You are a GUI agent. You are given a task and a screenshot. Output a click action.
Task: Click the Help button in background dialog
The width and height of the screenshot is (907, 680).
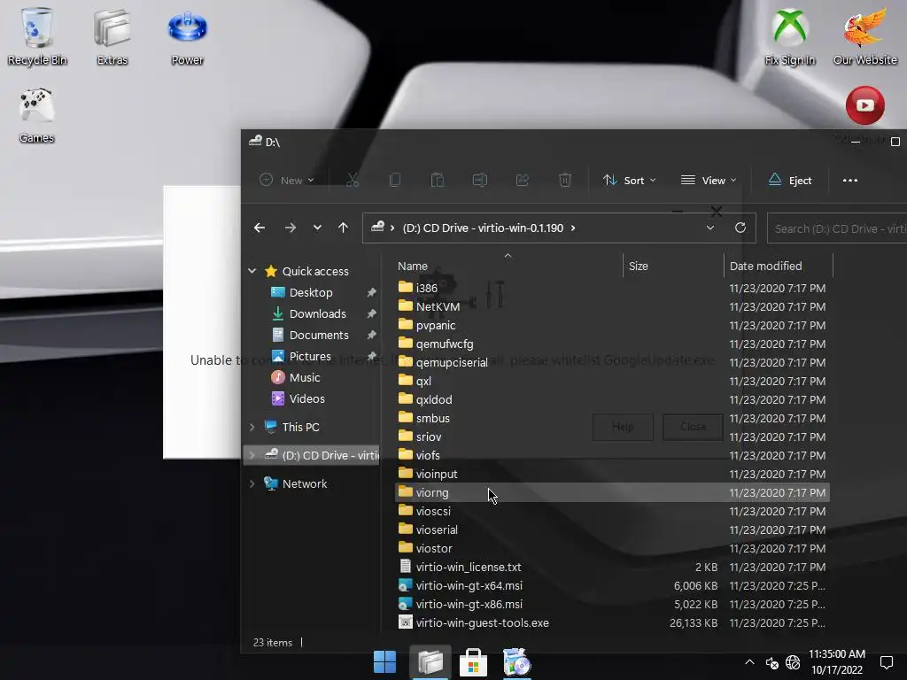[623, 427]
